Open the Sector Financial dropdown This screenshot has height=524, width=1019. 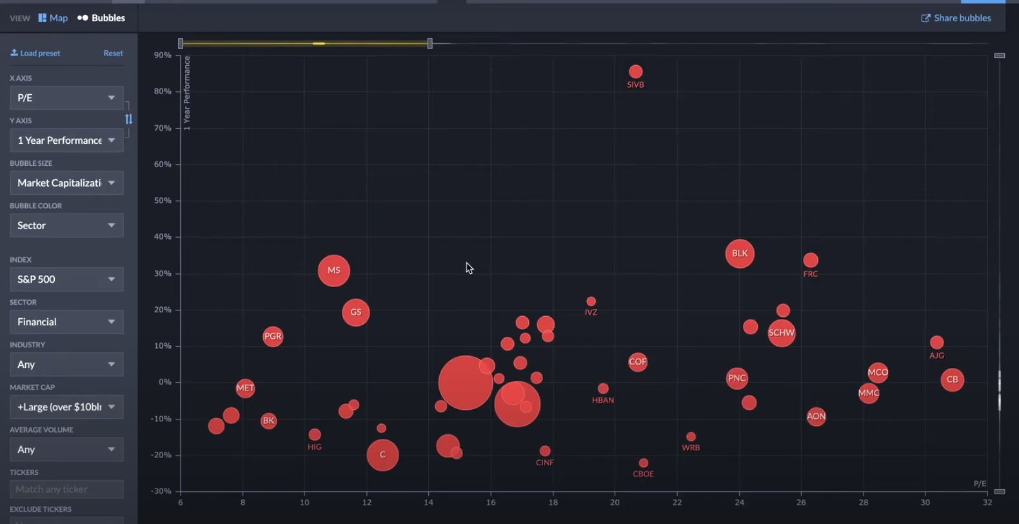coord(66,321)
